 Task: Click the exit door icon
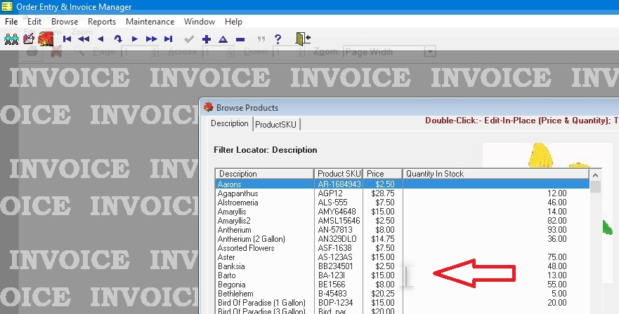point(303,39)
